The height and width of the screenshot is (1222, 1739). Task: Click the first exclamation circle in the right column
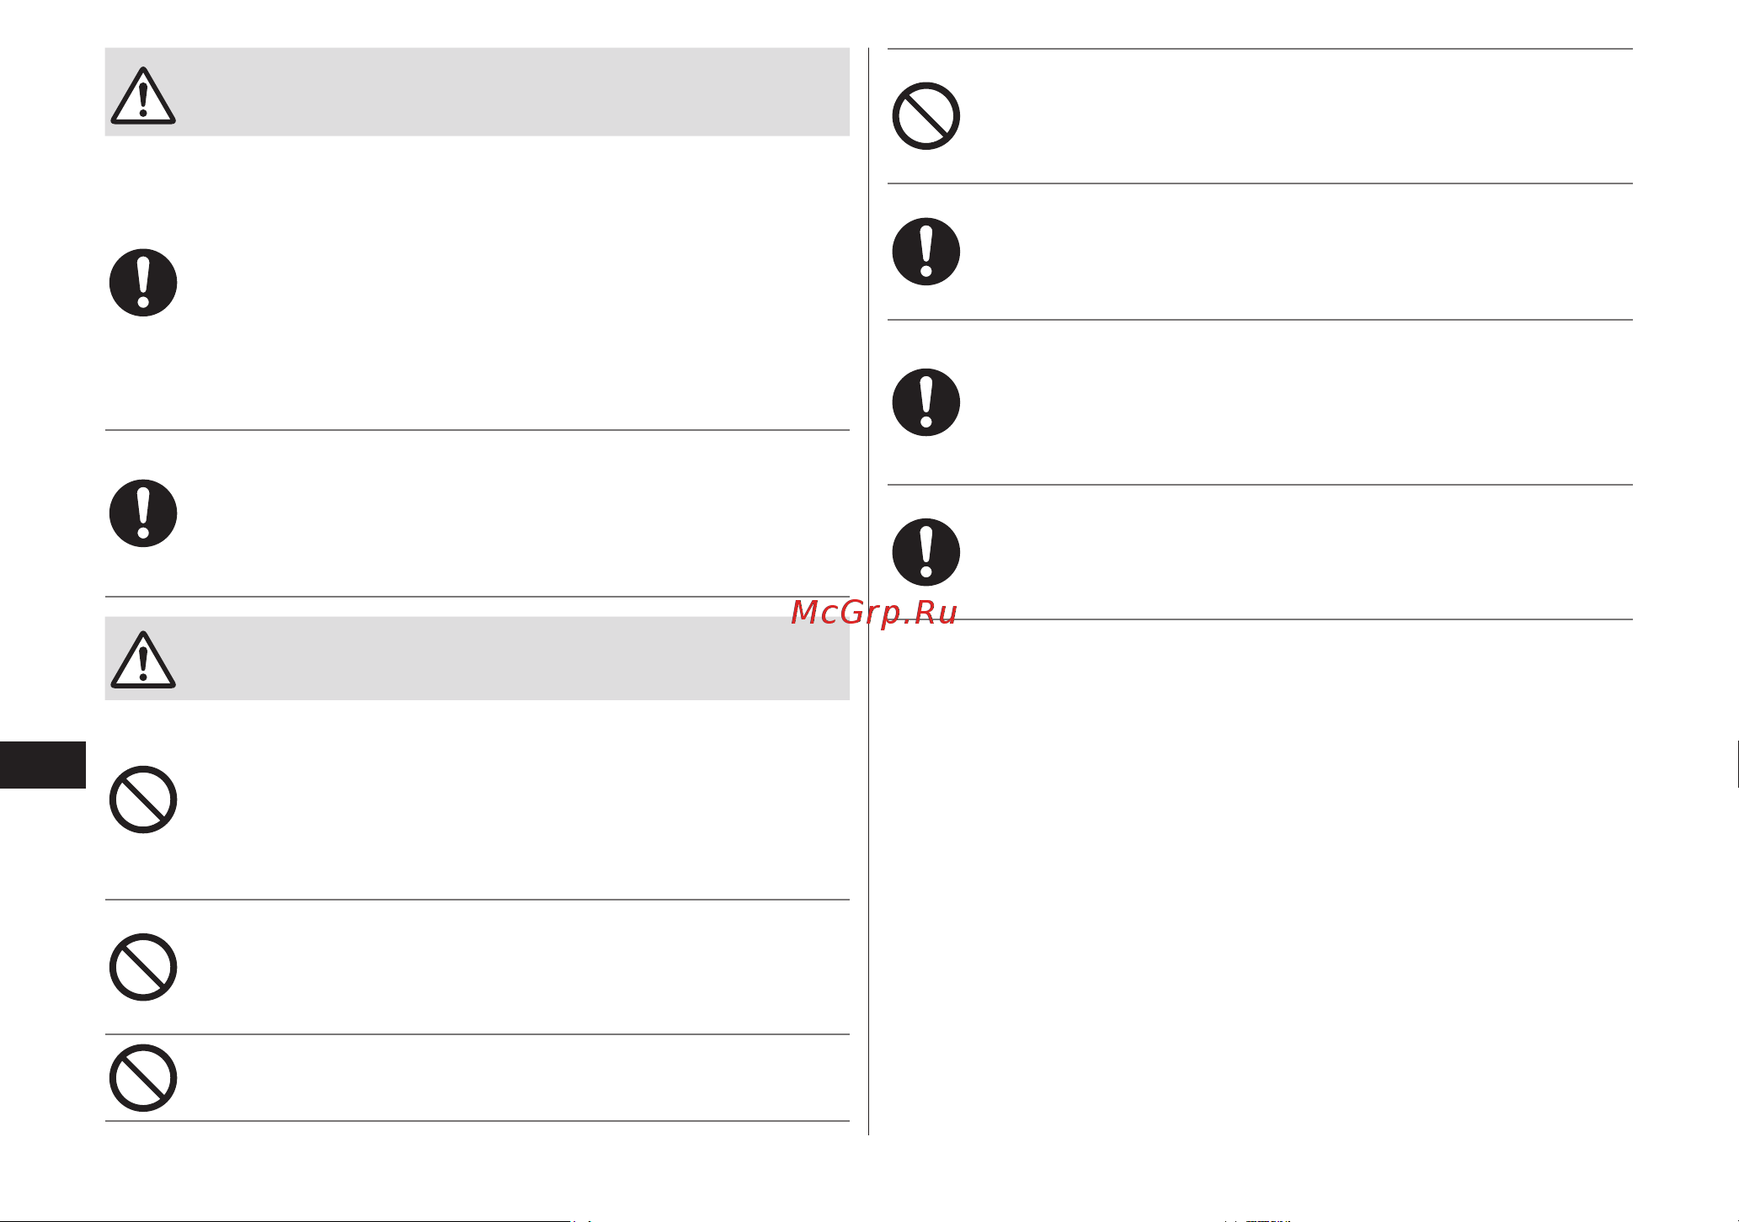(926, 252)
